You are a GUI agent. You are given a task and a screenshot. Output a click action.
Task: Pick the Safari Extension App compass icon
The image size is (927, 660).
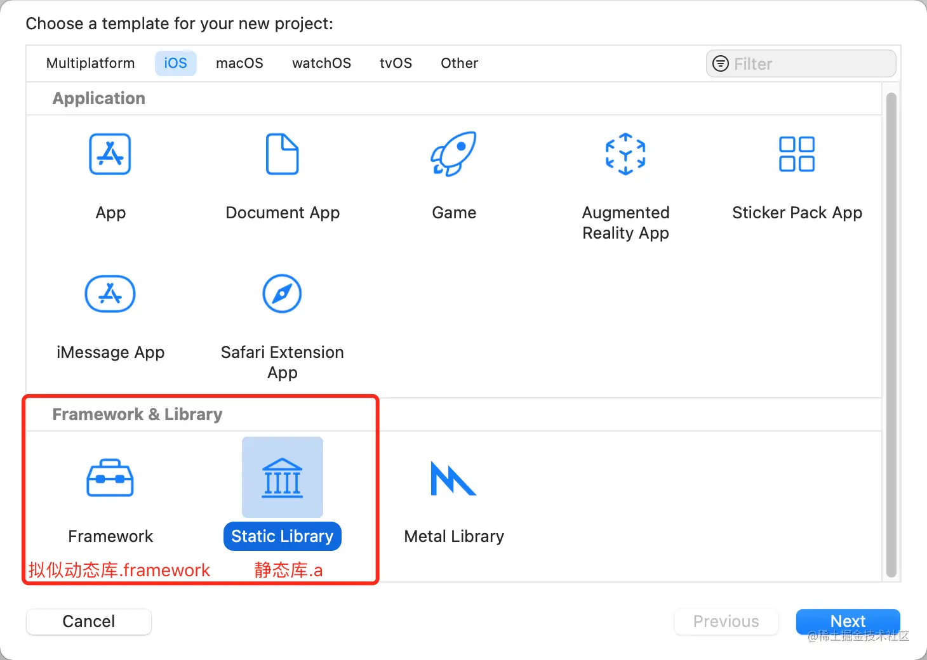[x=282, y=294]
